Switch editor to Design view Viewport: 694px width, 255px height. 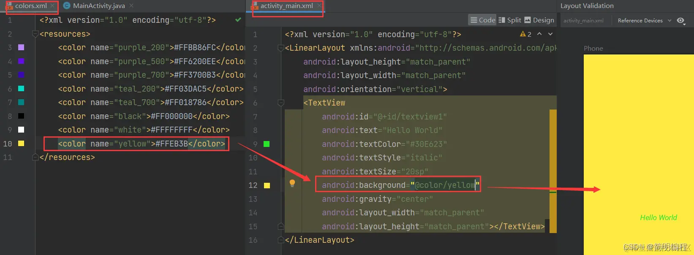[x=539, y=20]
